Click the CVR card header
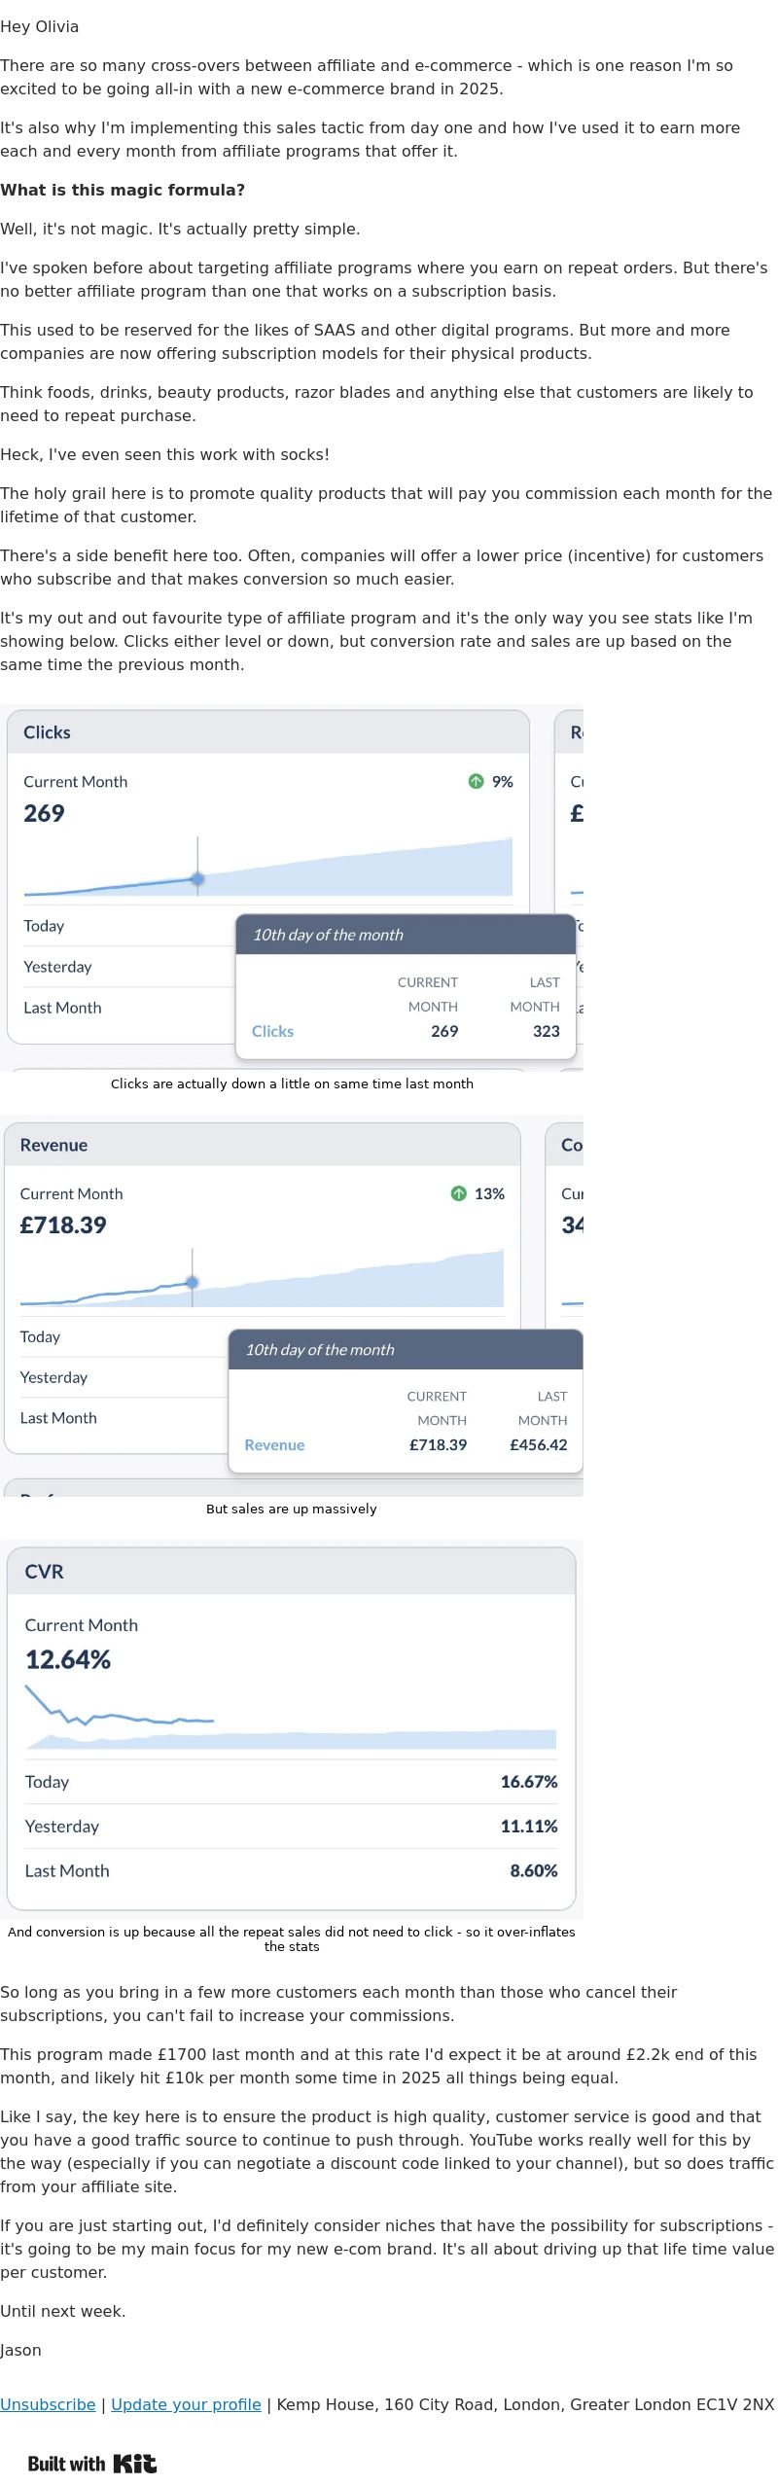 292,1572
